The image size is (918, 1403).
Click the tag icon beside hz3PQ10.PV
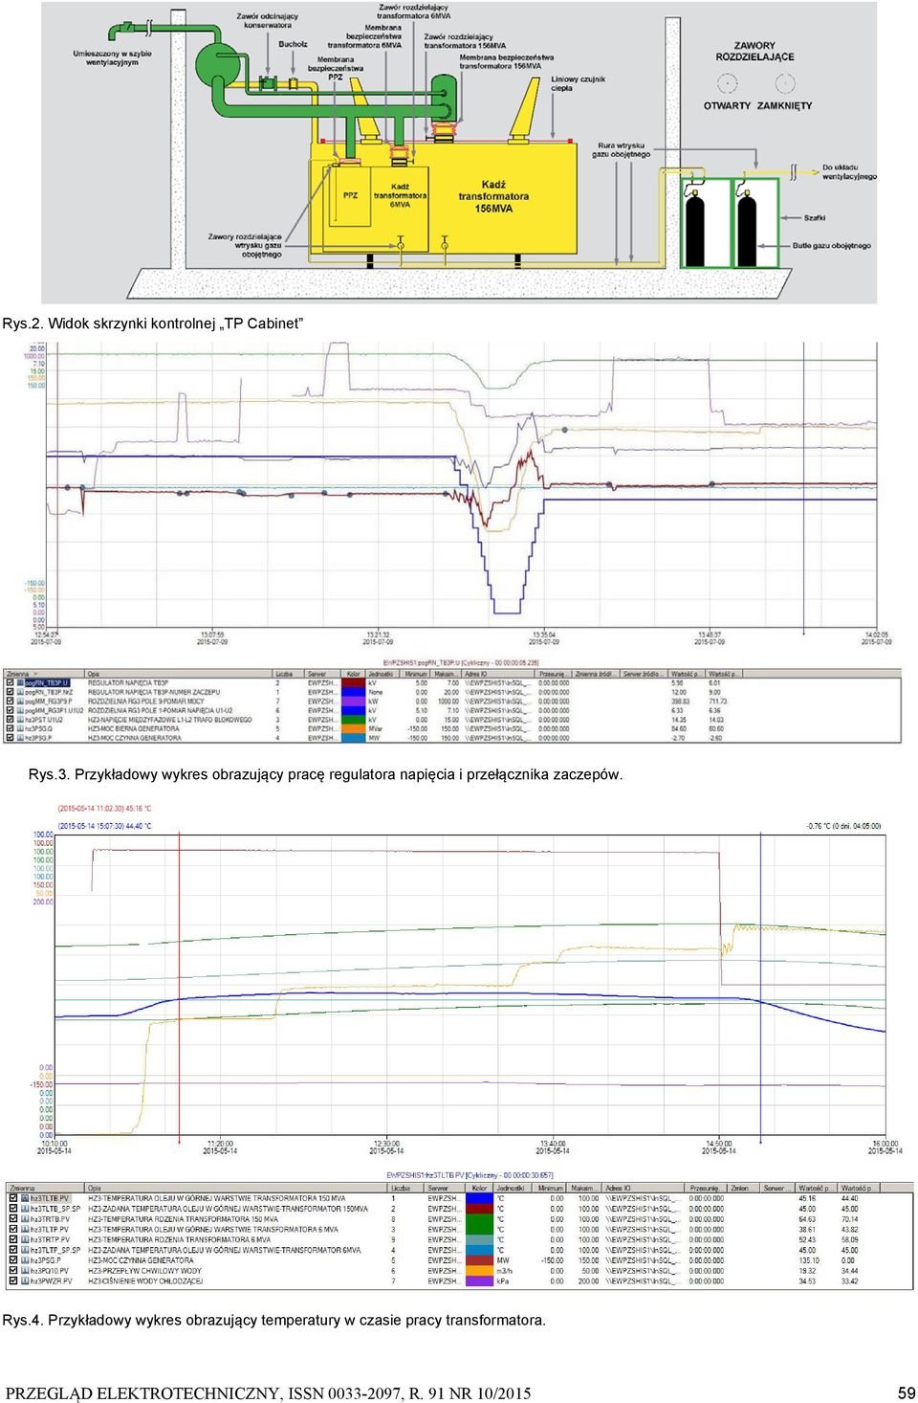[x=25, y=1271]
